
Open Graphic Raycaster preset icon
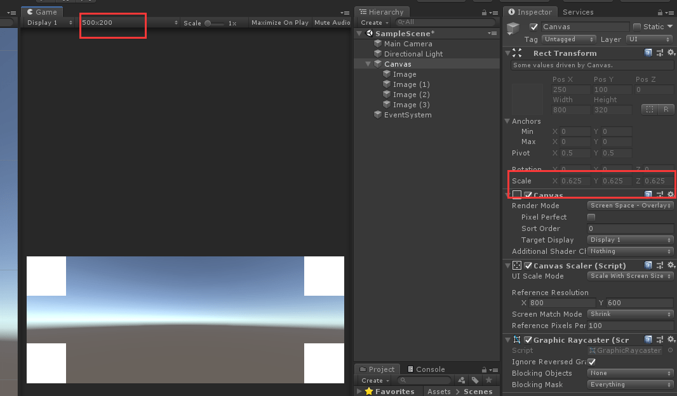[660, 340]
